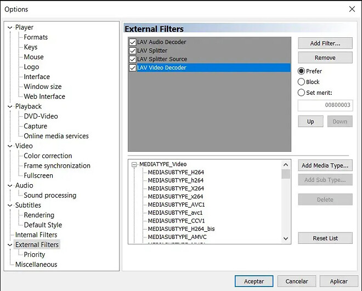Move selected filter Up
Viewport: 362px width, 291px height.
(310, 122)
